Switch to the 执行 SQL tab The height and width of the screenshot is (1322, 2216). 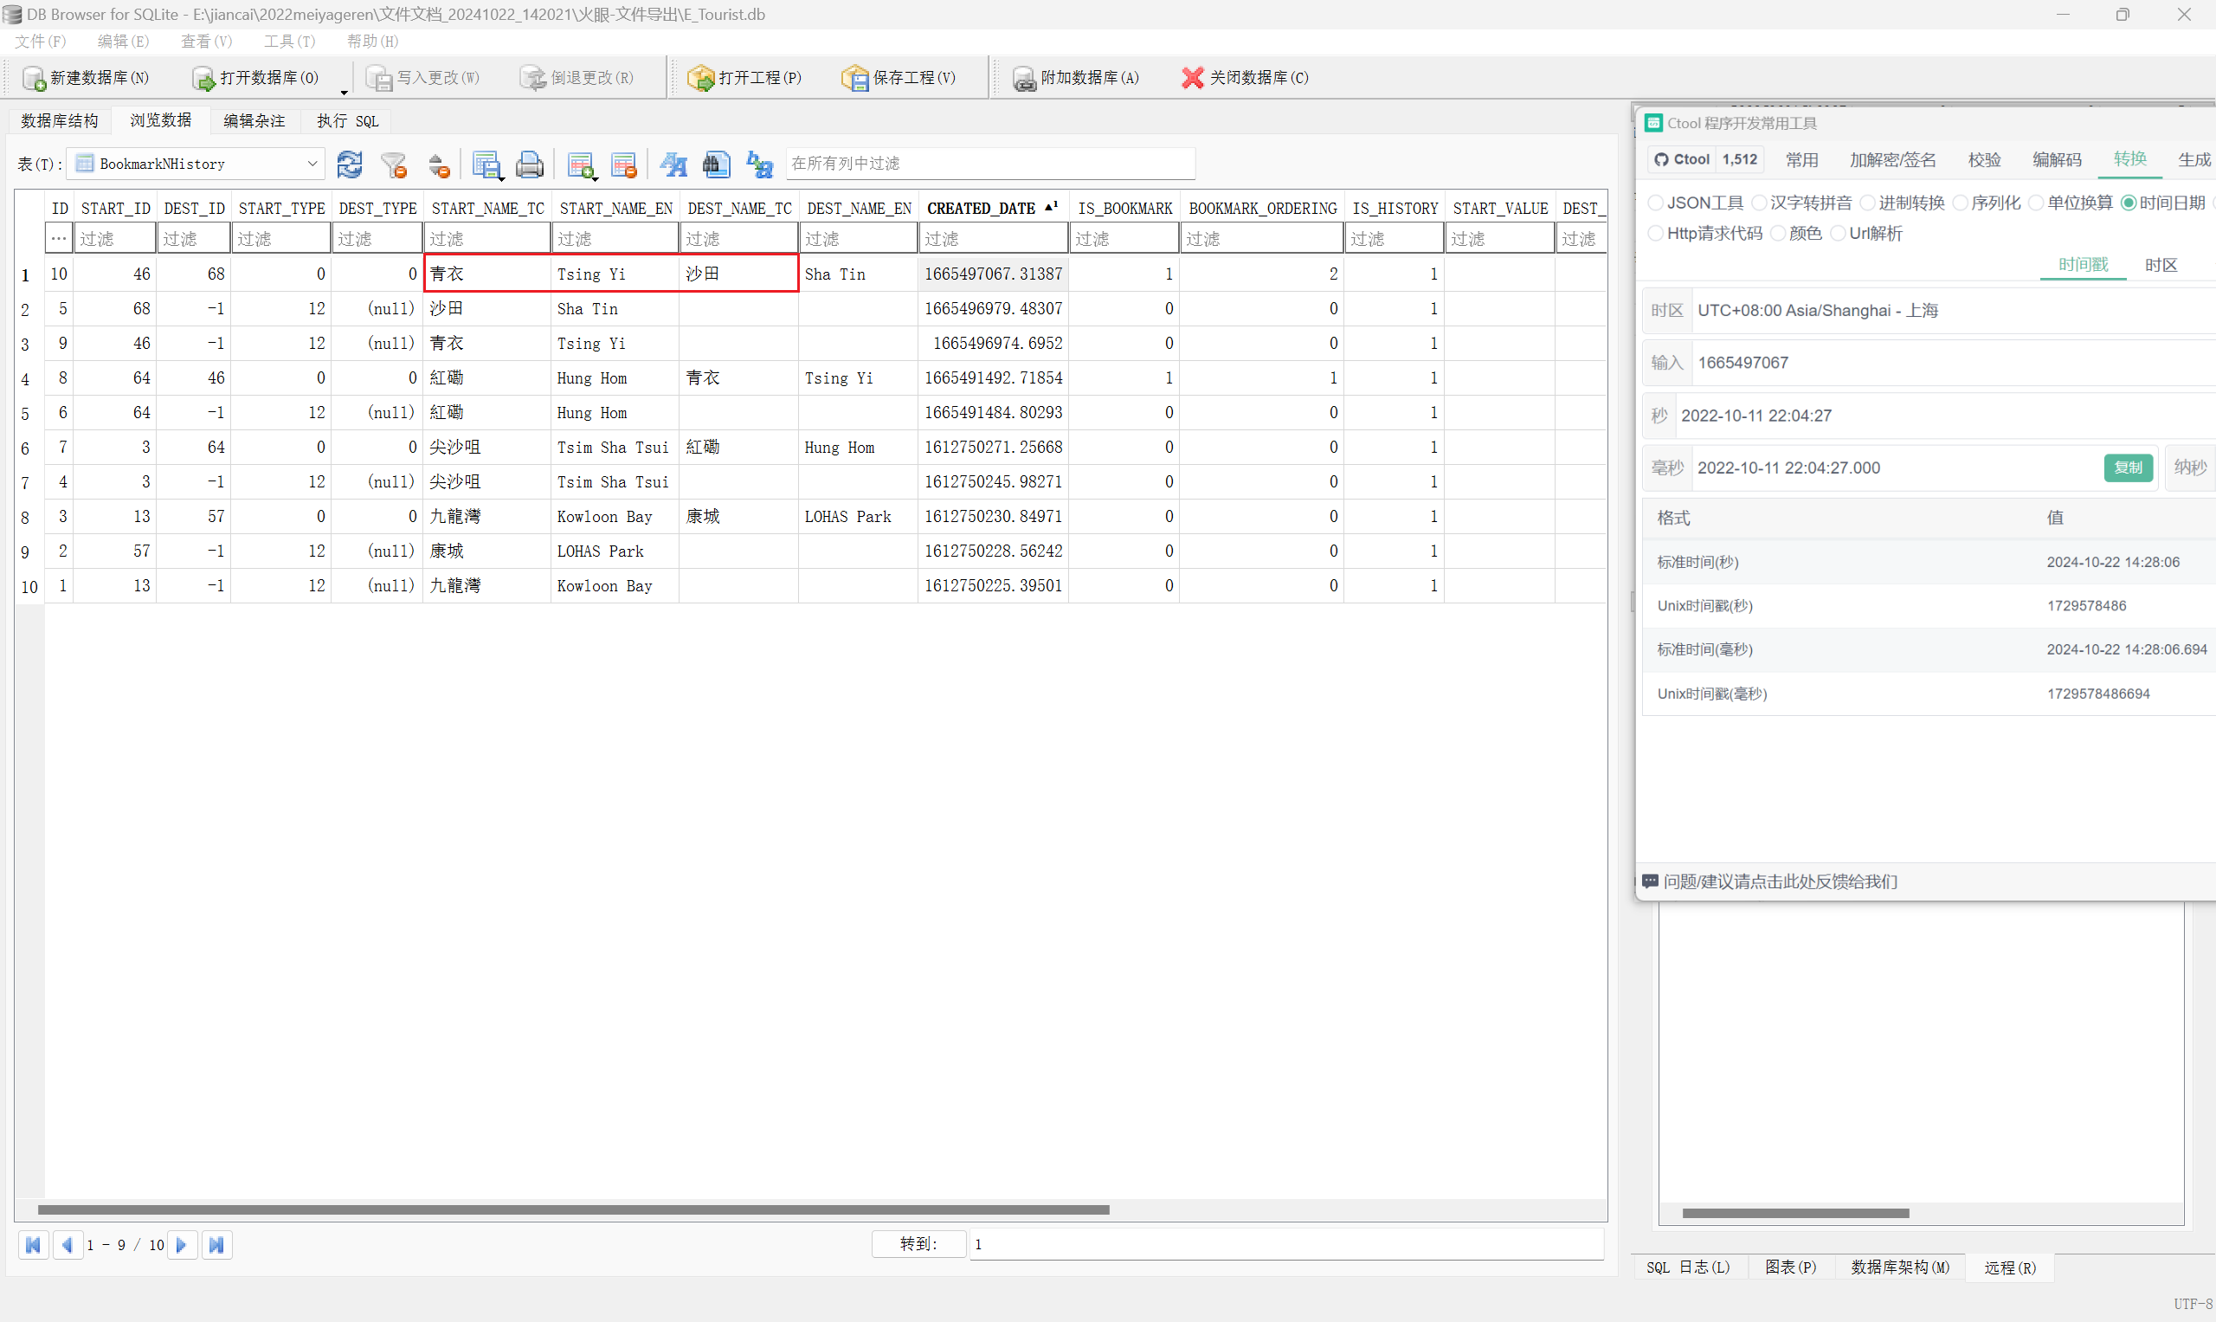click(x=347, y=120)
